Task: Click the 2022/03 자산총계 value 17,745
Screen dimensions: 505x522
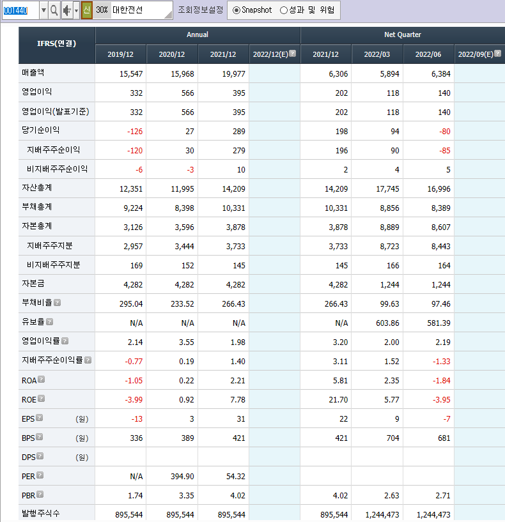Action: coord(387,189)
